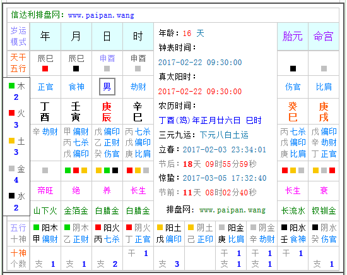Click the 阳水 壬 食神 cell
347x275 pixels.
click(x=293, y=233)
